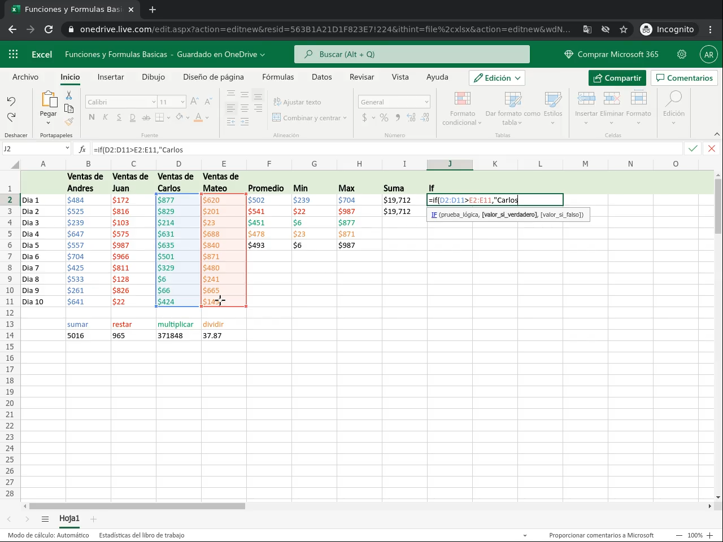723x542 pixels.
Task: Open the settings gear icon
Action: coord(682,54)
